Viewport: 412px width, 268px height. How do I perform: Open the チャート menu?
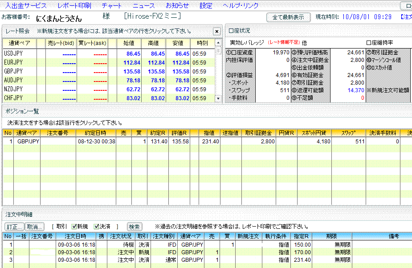pyautogui.click(x=112, y=6)
